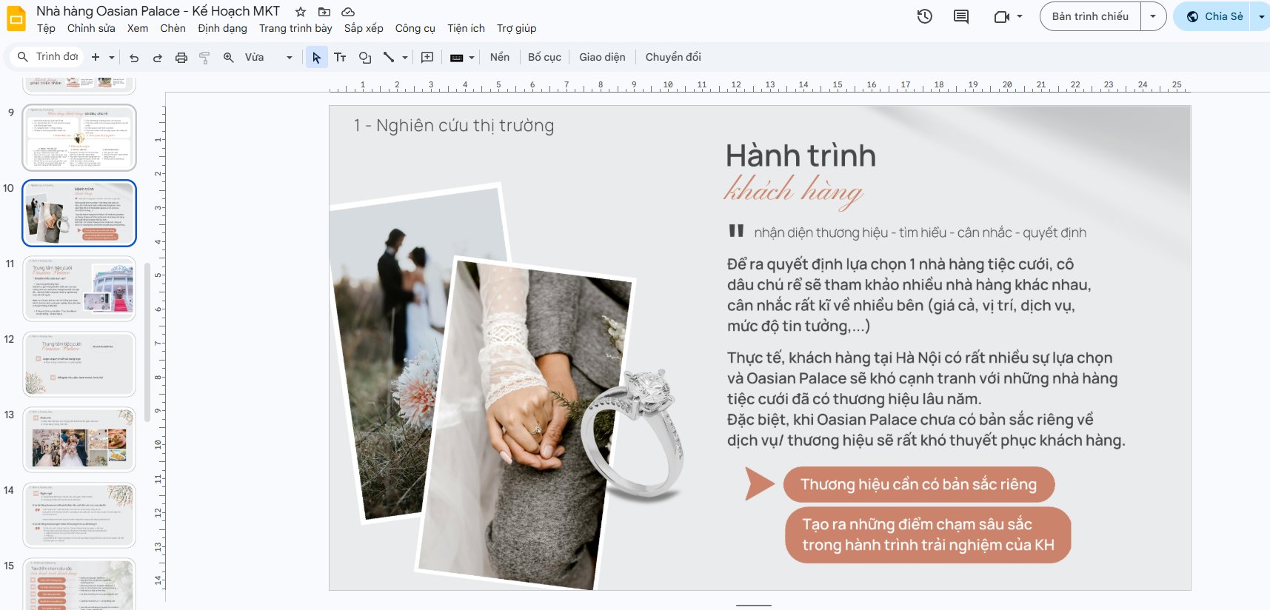Select slide 12 thumbnail

click(79, 364)
